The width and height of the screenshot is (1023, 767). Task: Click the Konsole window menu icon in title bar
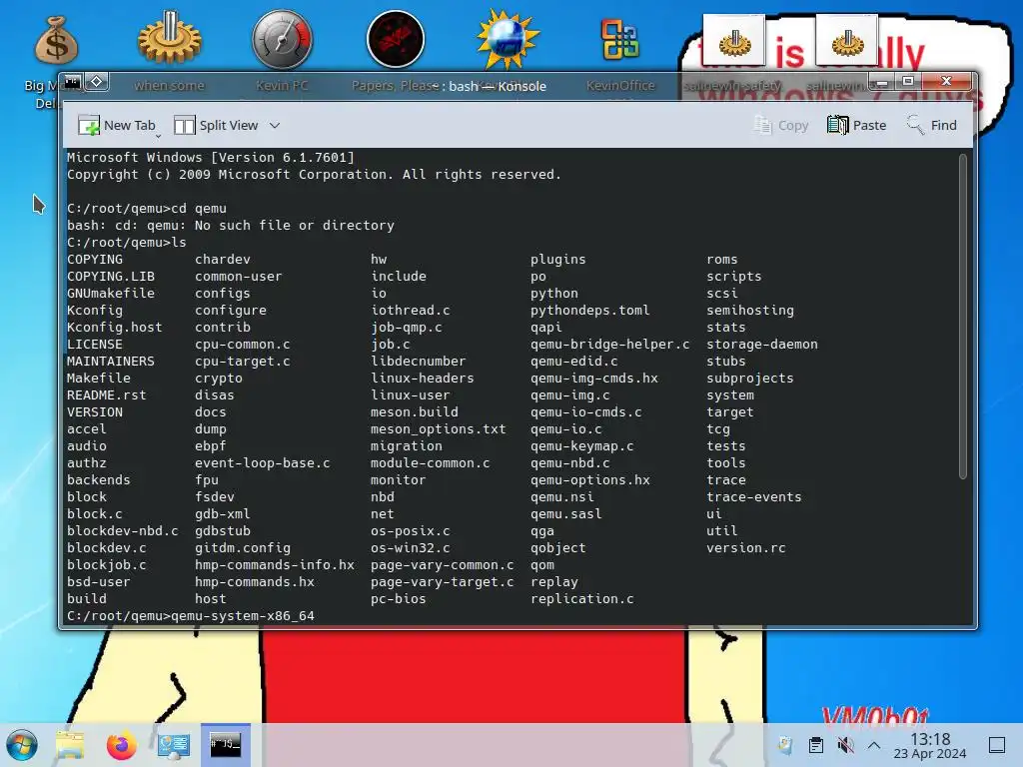point(72,82)
